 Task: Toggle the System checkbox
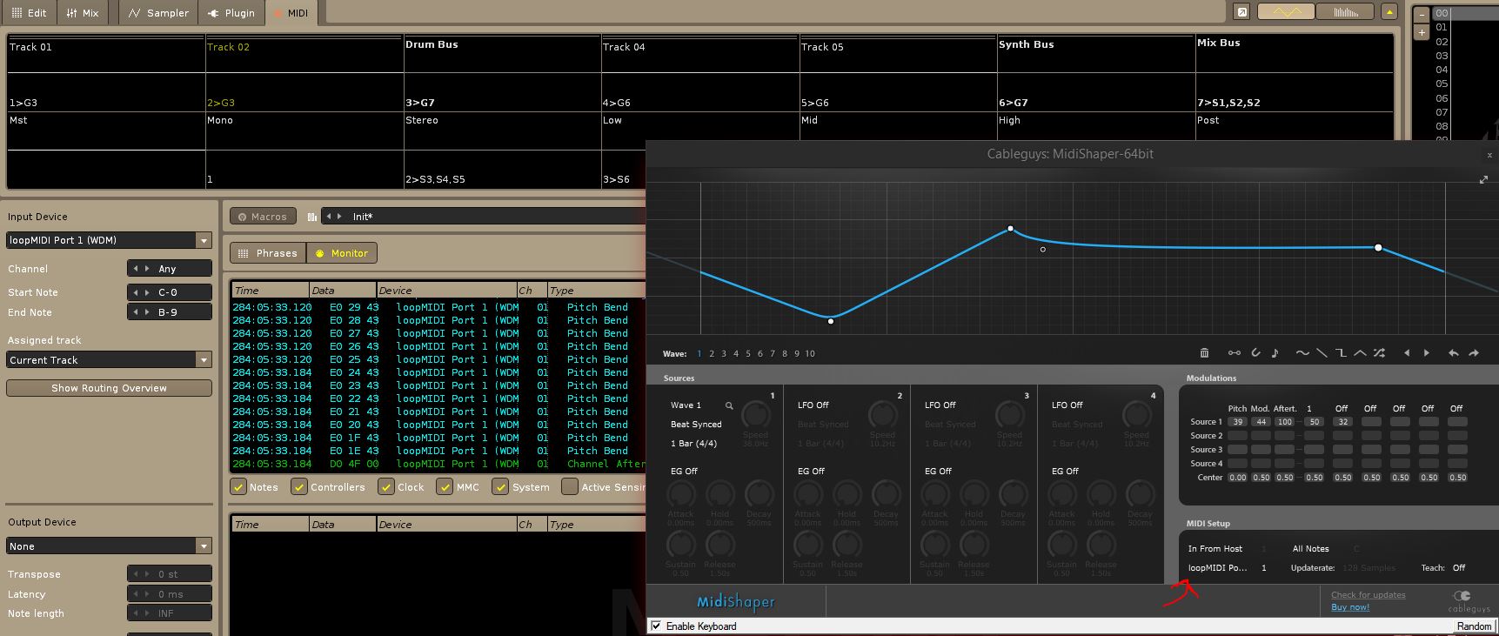(500, 487)
